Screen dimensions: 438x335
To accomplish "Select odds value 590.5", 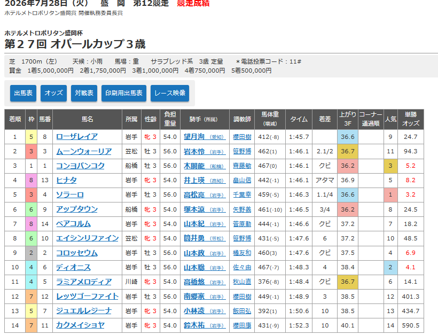I will (411, 325).
